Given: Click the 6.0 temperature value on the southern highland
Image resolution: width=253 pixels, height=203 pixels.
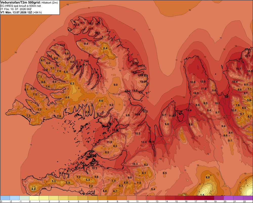Looking at the screenshot, I should (208, 177).
